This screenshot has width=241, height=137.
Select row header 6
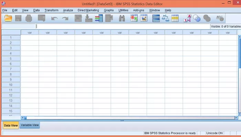[x=11, y=64]
